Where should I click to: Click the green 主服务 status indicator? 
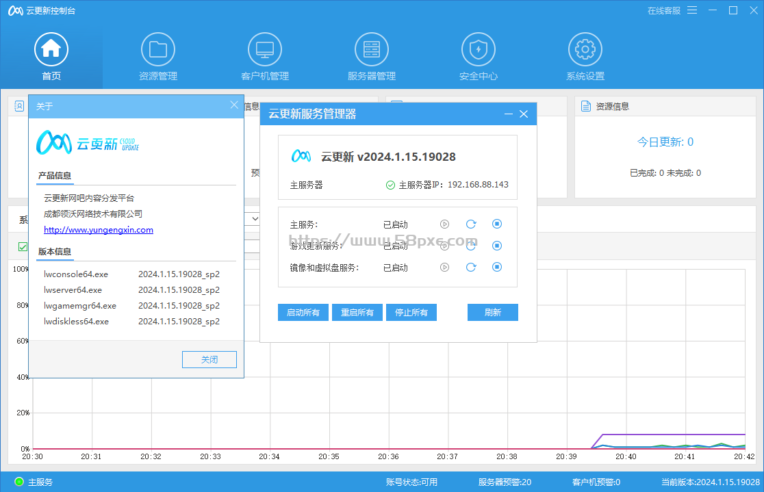pos(19,482)
